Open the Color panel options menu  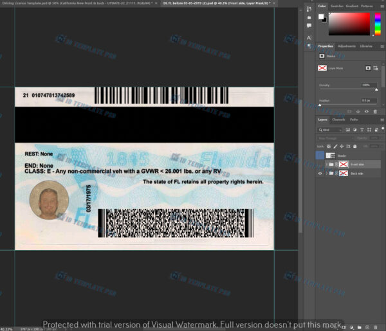[382, 6]
